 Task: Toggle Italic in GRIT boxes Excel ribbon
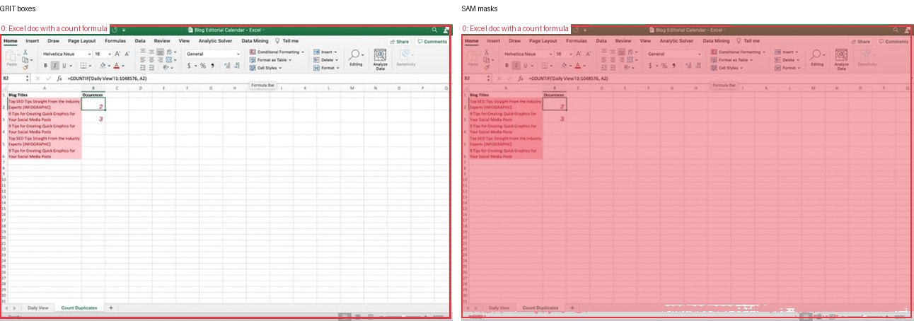pyautogui.click(x=55, y=66)
